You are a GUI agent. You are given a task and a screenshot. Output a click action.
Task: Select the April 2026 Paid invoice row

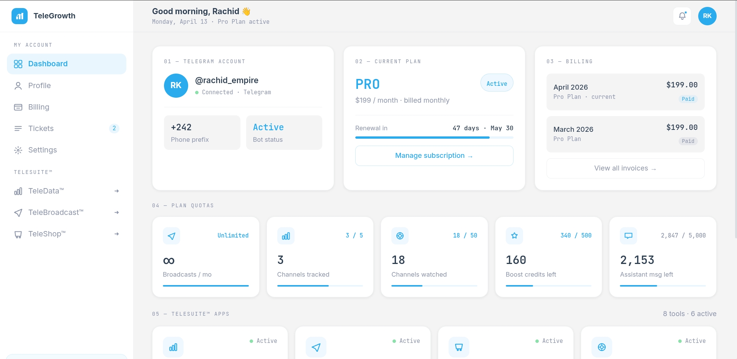[x=625, y=92]
